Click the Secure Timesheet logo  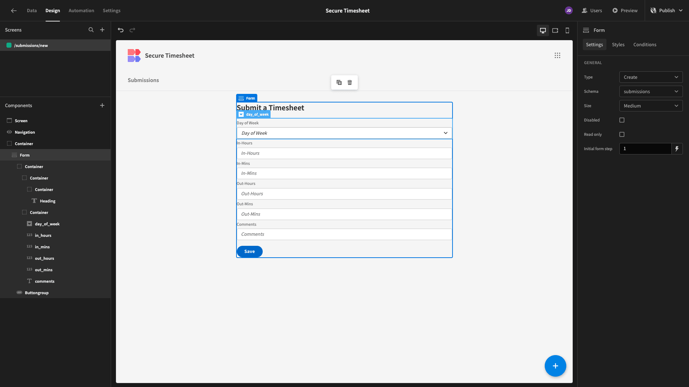click(x=134, y=56)
